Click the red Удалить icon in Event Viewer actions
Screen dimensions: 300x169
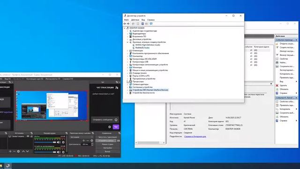[277, 85]
